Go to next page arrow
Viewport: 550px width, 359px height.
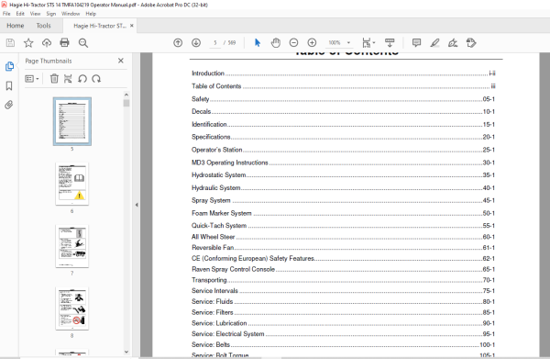click(196, 43)
